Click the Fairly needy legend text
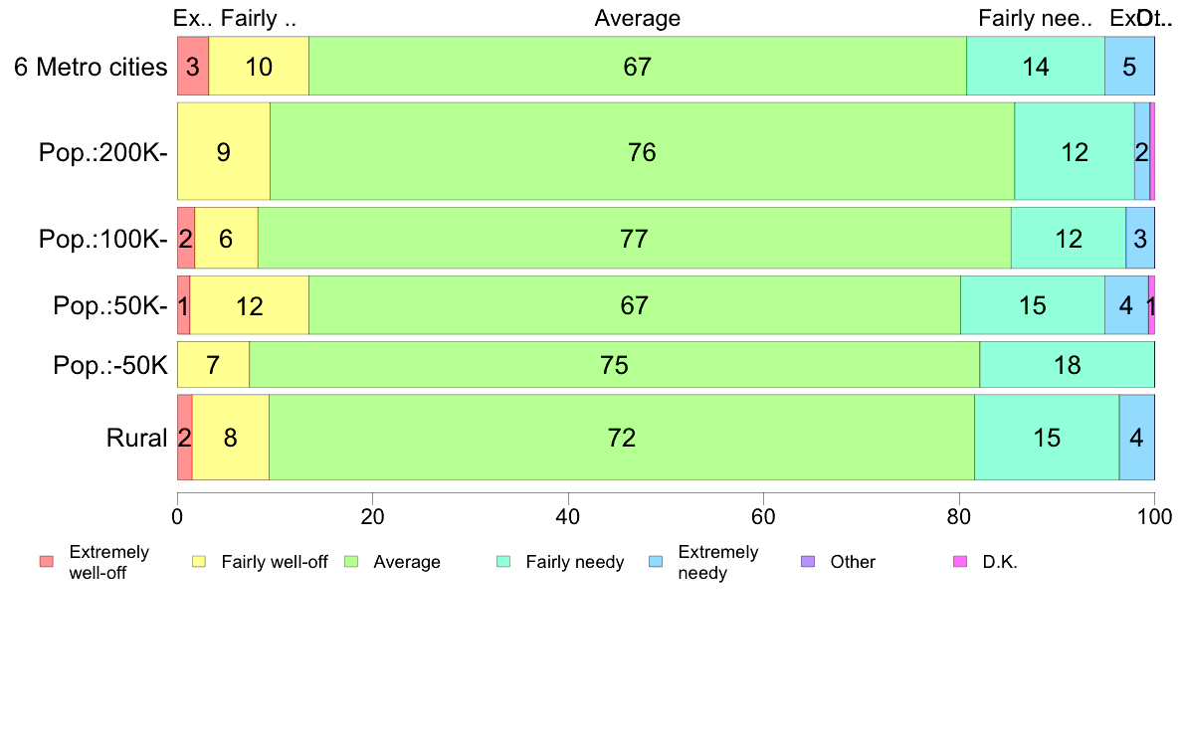The height and width of the screenshot is (732, 1182). pyautogui.click(x=575, y=562)
